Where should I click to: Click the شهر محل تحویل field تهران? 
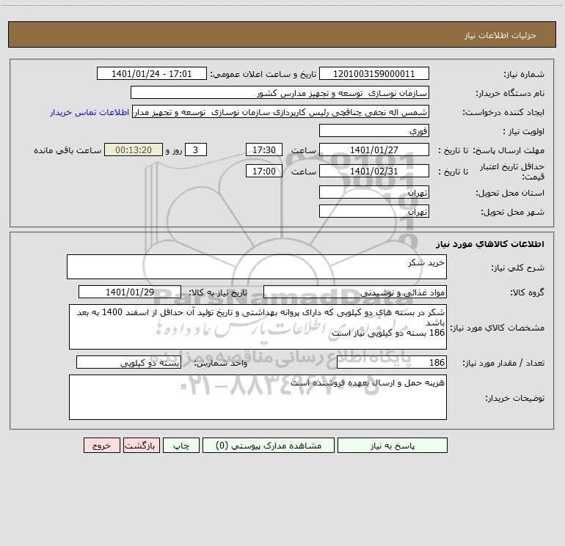(x=374, y=211)
